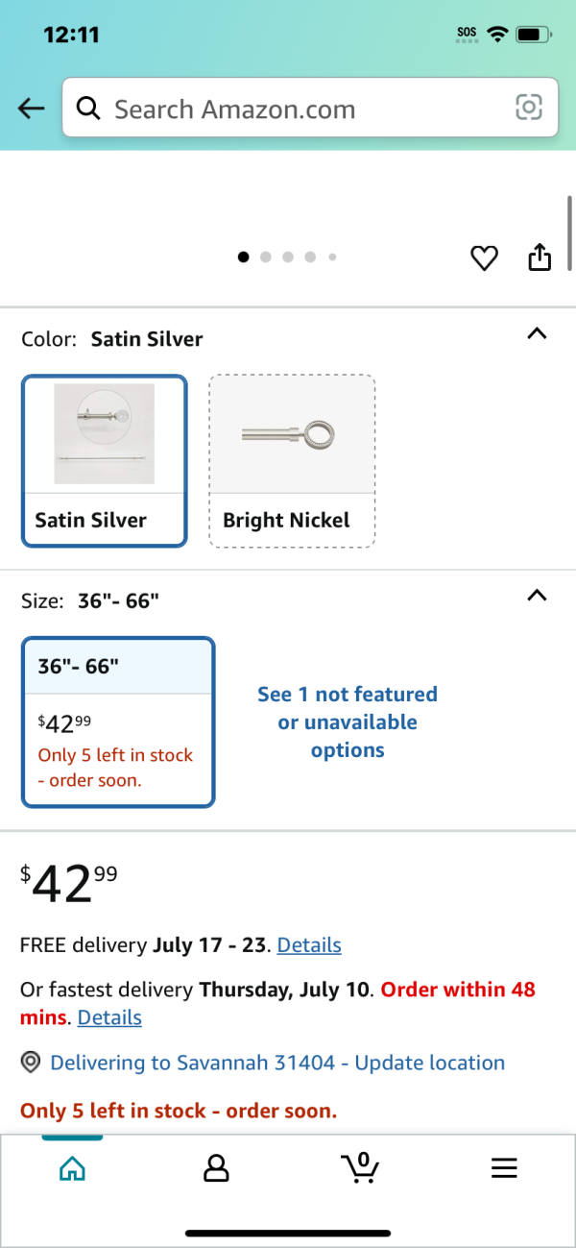The height and width of the screenshot is (1248, 576).
Task: Collapse the Size section chevron
Action: [538, 596]
